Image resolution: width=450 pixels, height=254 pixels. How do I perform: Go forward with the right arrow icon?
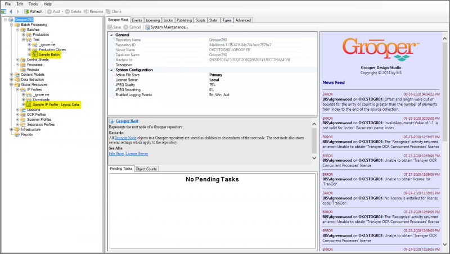coord(18,11)
